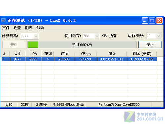Open the 图表 menu

tap(29, 28)
